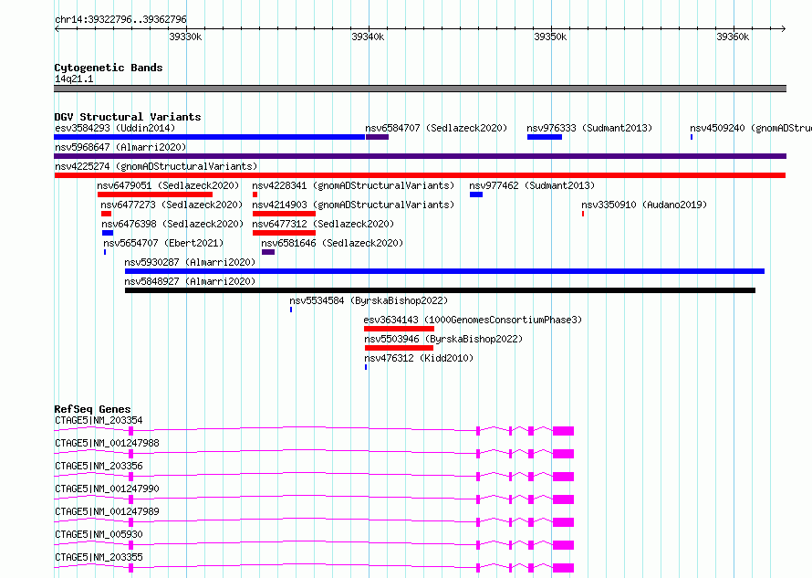Open nsv476312 (Kidd2010) label
Image resolution: width=812 pixels, height=578 pixels.
[x=419, y=358]
